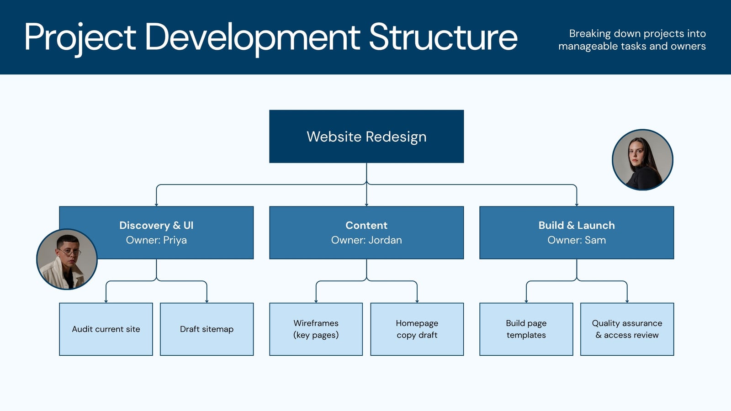Click the "Project Development Structure" title
The width and height of the screenshot is (731, 411).
pos(270,37)
